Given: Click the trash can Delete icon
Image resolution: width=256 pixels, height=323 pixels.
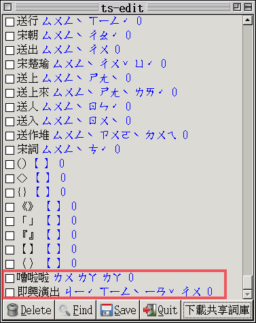Looking at the screenshot, I should 13,310.
